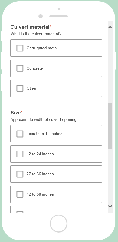Click the '12 to 24 inches' label text
This screenshot has height=242, width=118.
point(40,154)
